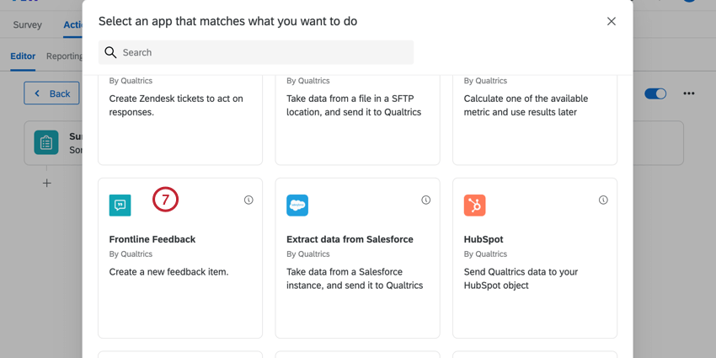The width and height of the screenshot is (716, 358).
Task: Select the HubSpot title
Action: click(484, 239)
